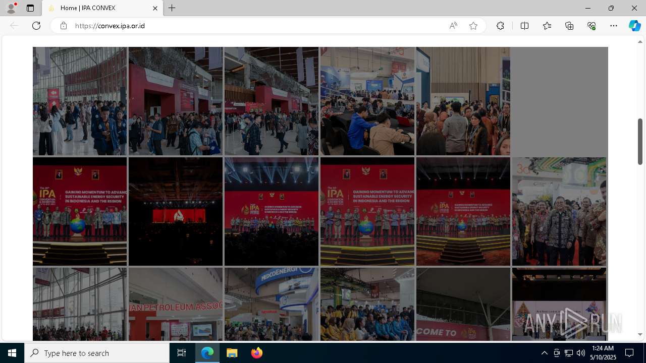
Task: Click the taskbar search box
Action: click(97, 353)
